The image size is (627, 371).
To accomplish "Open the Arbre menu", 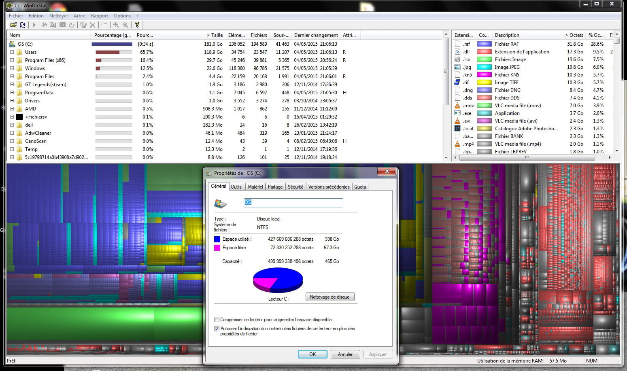I will 79,16.
